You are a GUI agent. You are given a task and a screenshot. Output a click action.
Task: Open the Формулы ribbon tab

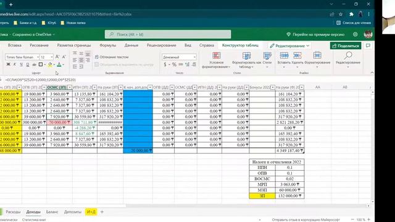coord(107,45)
